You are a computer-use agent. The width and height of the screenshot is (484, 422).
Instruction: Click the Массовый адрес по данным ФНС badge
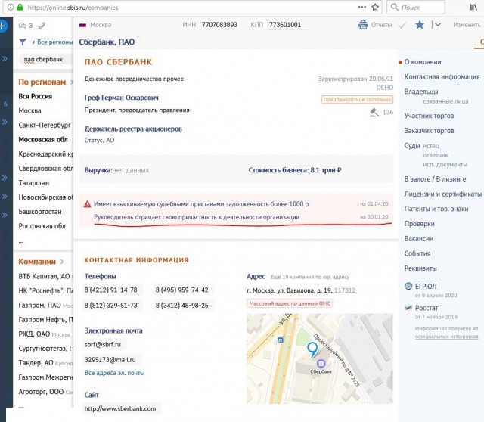tap(290, 303)
